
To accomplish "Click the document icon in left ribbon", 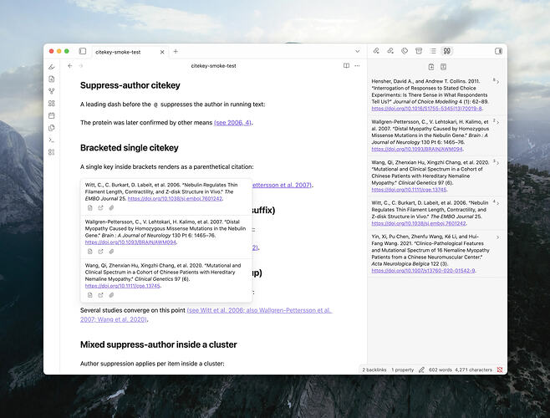I will 52,79.
